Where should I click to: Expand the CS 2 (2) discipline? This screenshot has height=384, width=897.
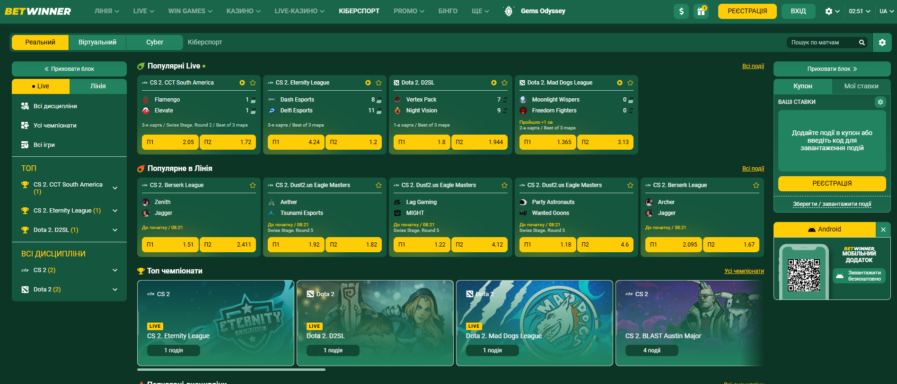tap(115, 270)
